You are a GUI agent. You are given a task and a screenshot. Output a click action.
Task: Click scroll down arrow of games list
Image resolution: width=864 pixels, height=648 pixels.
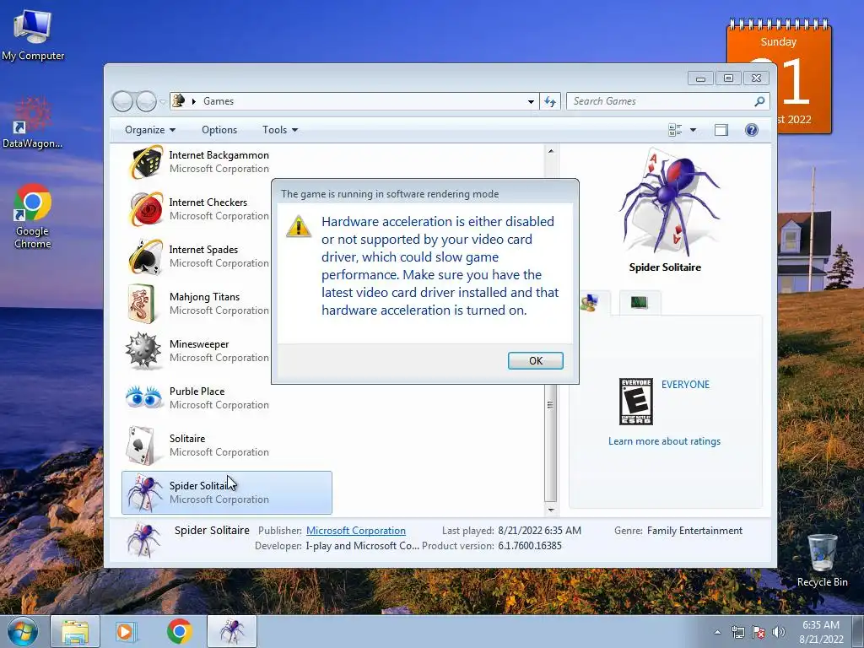point(550,510)
